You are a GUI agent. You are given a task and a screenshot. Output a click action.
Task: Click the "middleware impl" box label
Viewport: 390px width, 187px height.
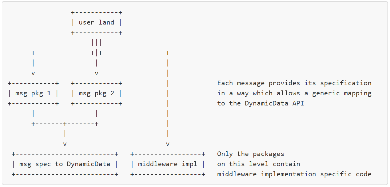(x=168, y=164)
